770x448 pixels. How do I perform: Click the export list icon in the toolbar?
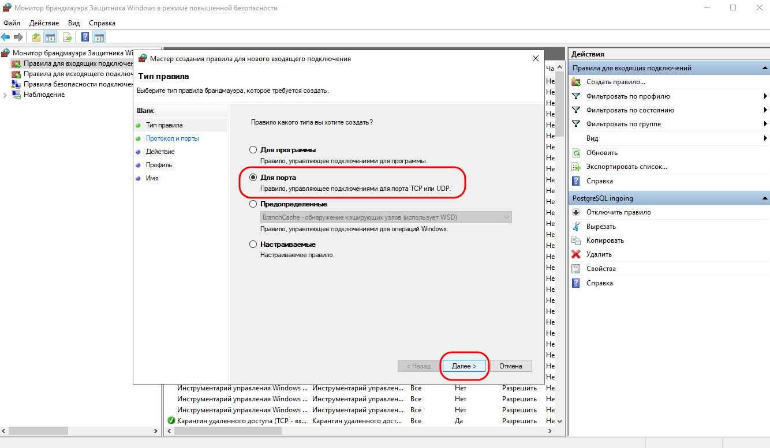(68, 37)
